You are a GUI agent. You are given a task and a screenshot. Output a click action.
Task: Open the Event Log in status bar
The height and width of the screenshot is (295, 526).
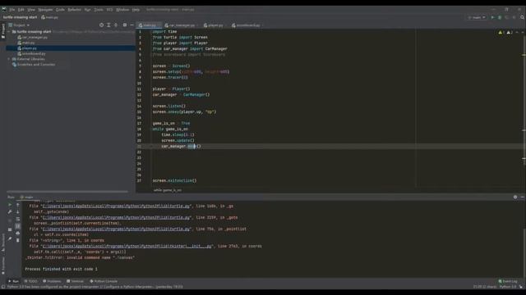[x=508, y=281]
